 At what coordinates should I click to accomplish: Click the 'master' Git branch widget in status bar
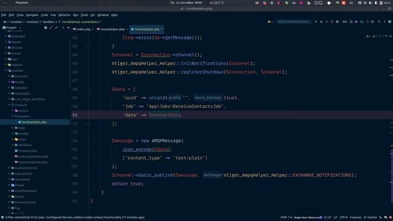pos(370,217)
